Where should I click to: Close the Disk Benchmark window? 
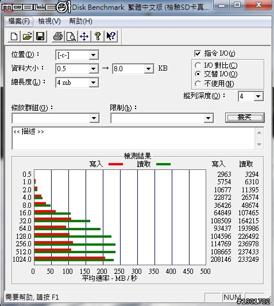pos(258,5)
